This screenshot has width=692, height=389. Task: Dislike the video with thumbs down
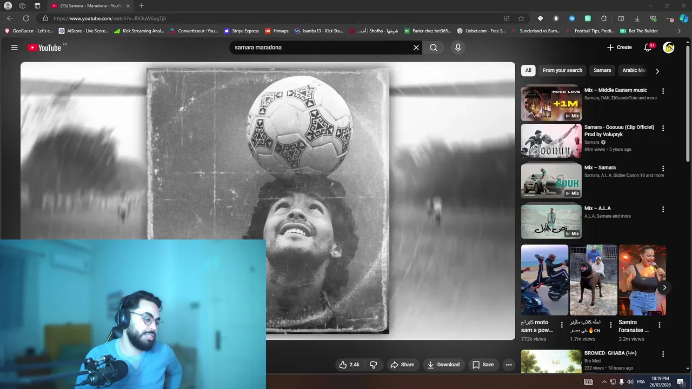(x=374, y=365)
